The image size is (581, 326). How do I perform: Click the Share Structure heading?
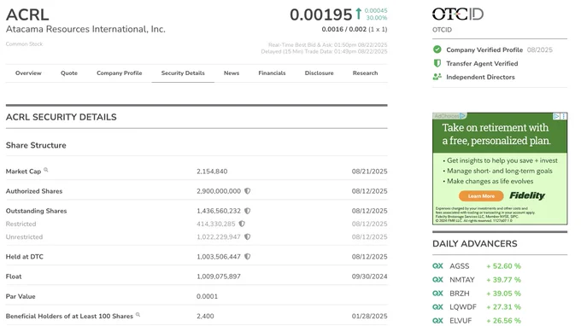coord(36,145)
